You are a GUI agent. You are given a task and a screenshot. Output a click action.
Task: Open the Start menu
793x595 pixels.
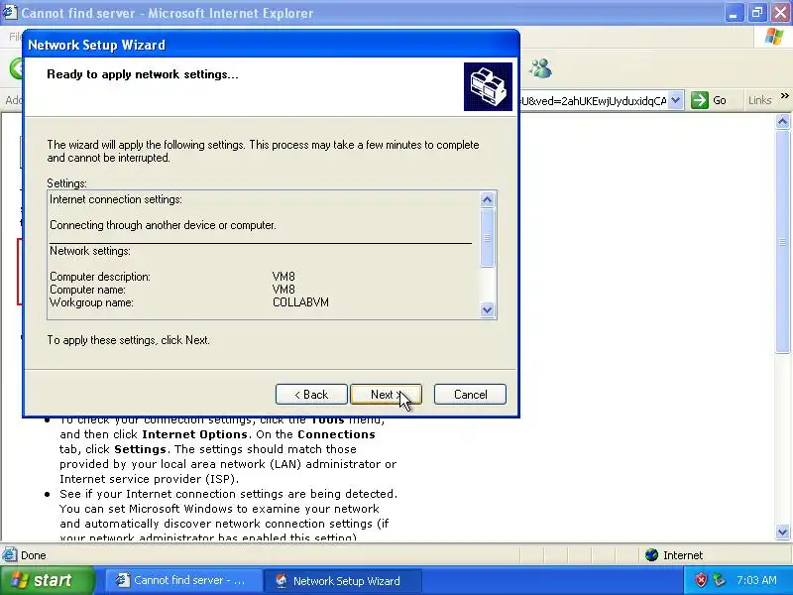pyautogui.click(x=47, y=580)
